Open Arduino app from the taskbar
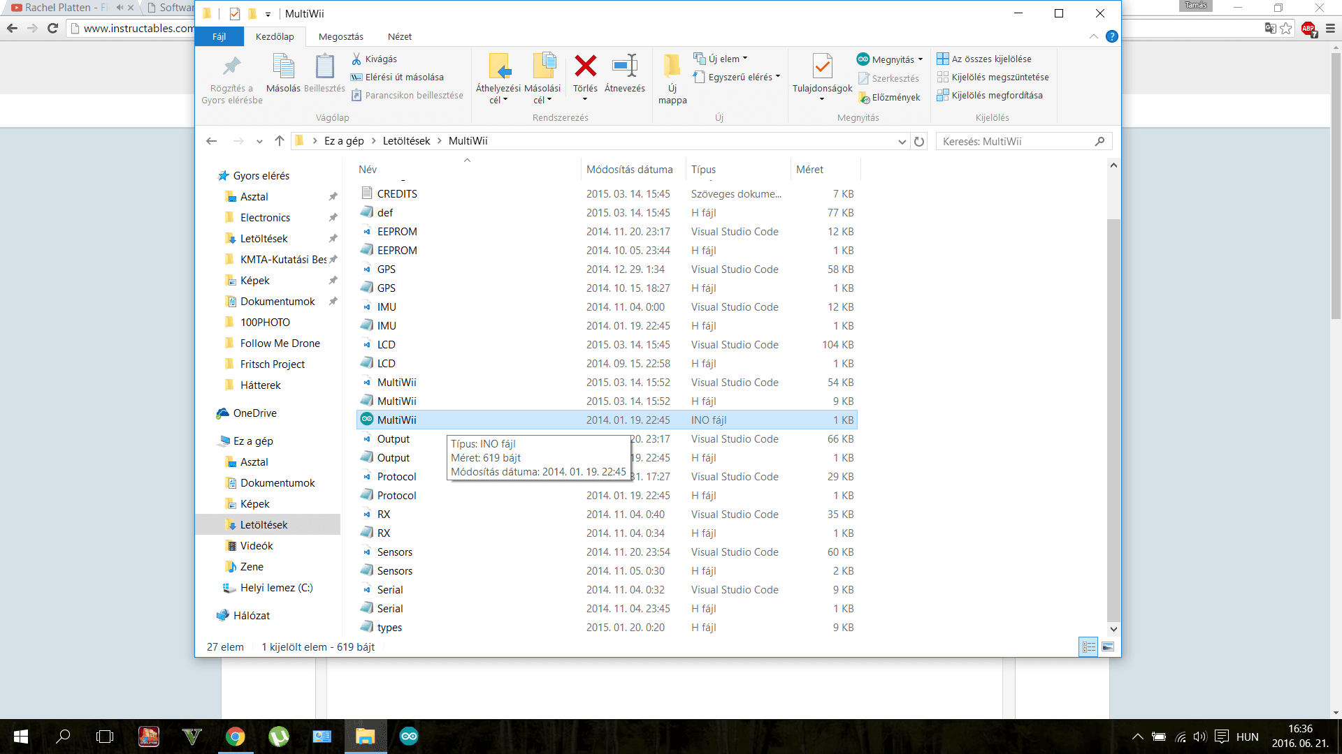1342x754 pixels. [409, 737]
